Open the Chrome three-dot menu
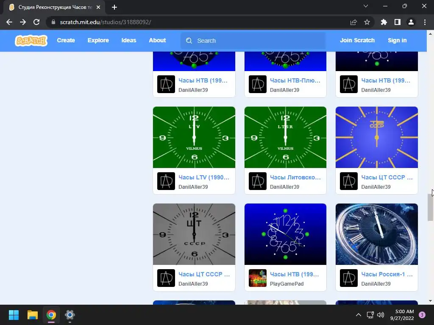Image resolution: width=434 pixels, height=325 pixels. 425,22
